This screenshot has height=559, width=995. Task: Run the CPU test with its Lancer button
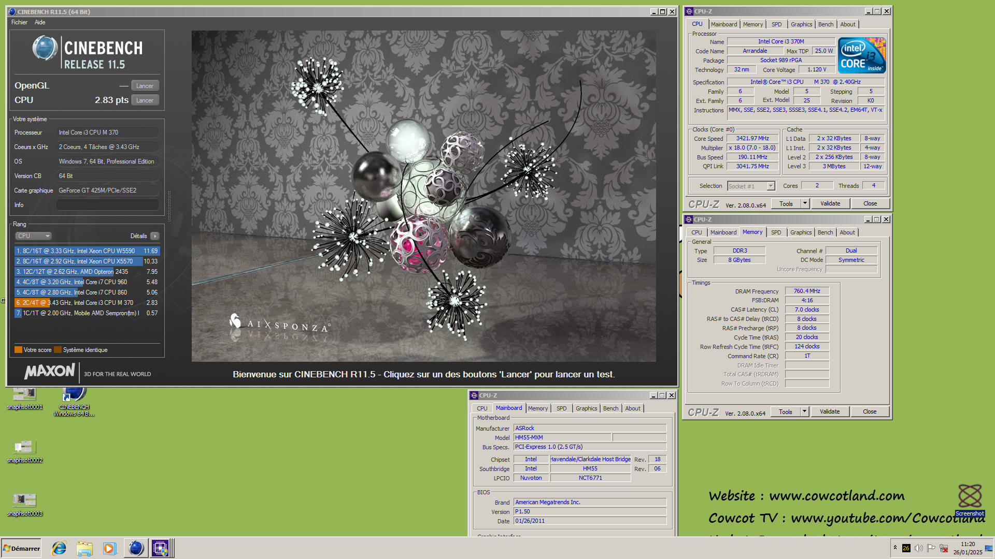[x=145, y=100]
